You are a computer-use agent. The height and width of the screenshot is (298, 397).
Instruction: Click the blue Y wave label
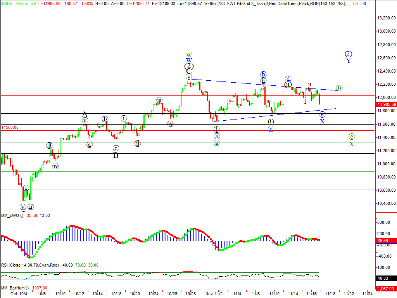[x=349, y=61]
